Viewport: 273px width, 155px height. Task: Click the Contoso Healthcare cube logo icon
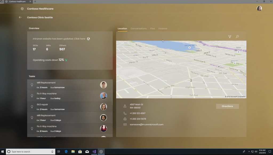point(22,9)
